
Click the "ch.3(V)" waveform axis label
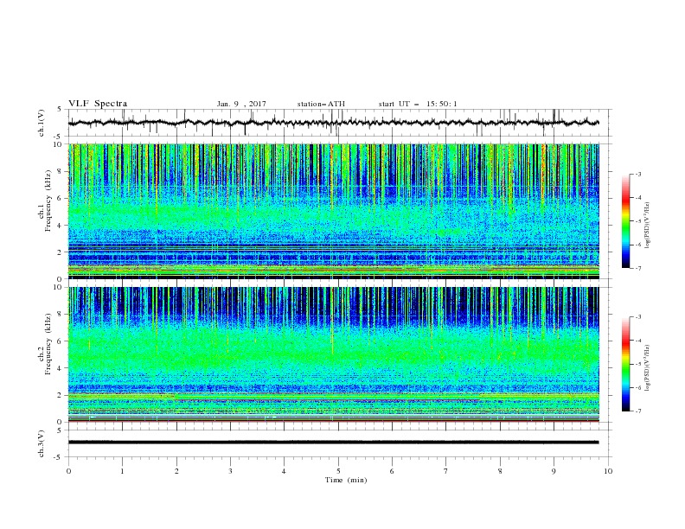(42, 443)
